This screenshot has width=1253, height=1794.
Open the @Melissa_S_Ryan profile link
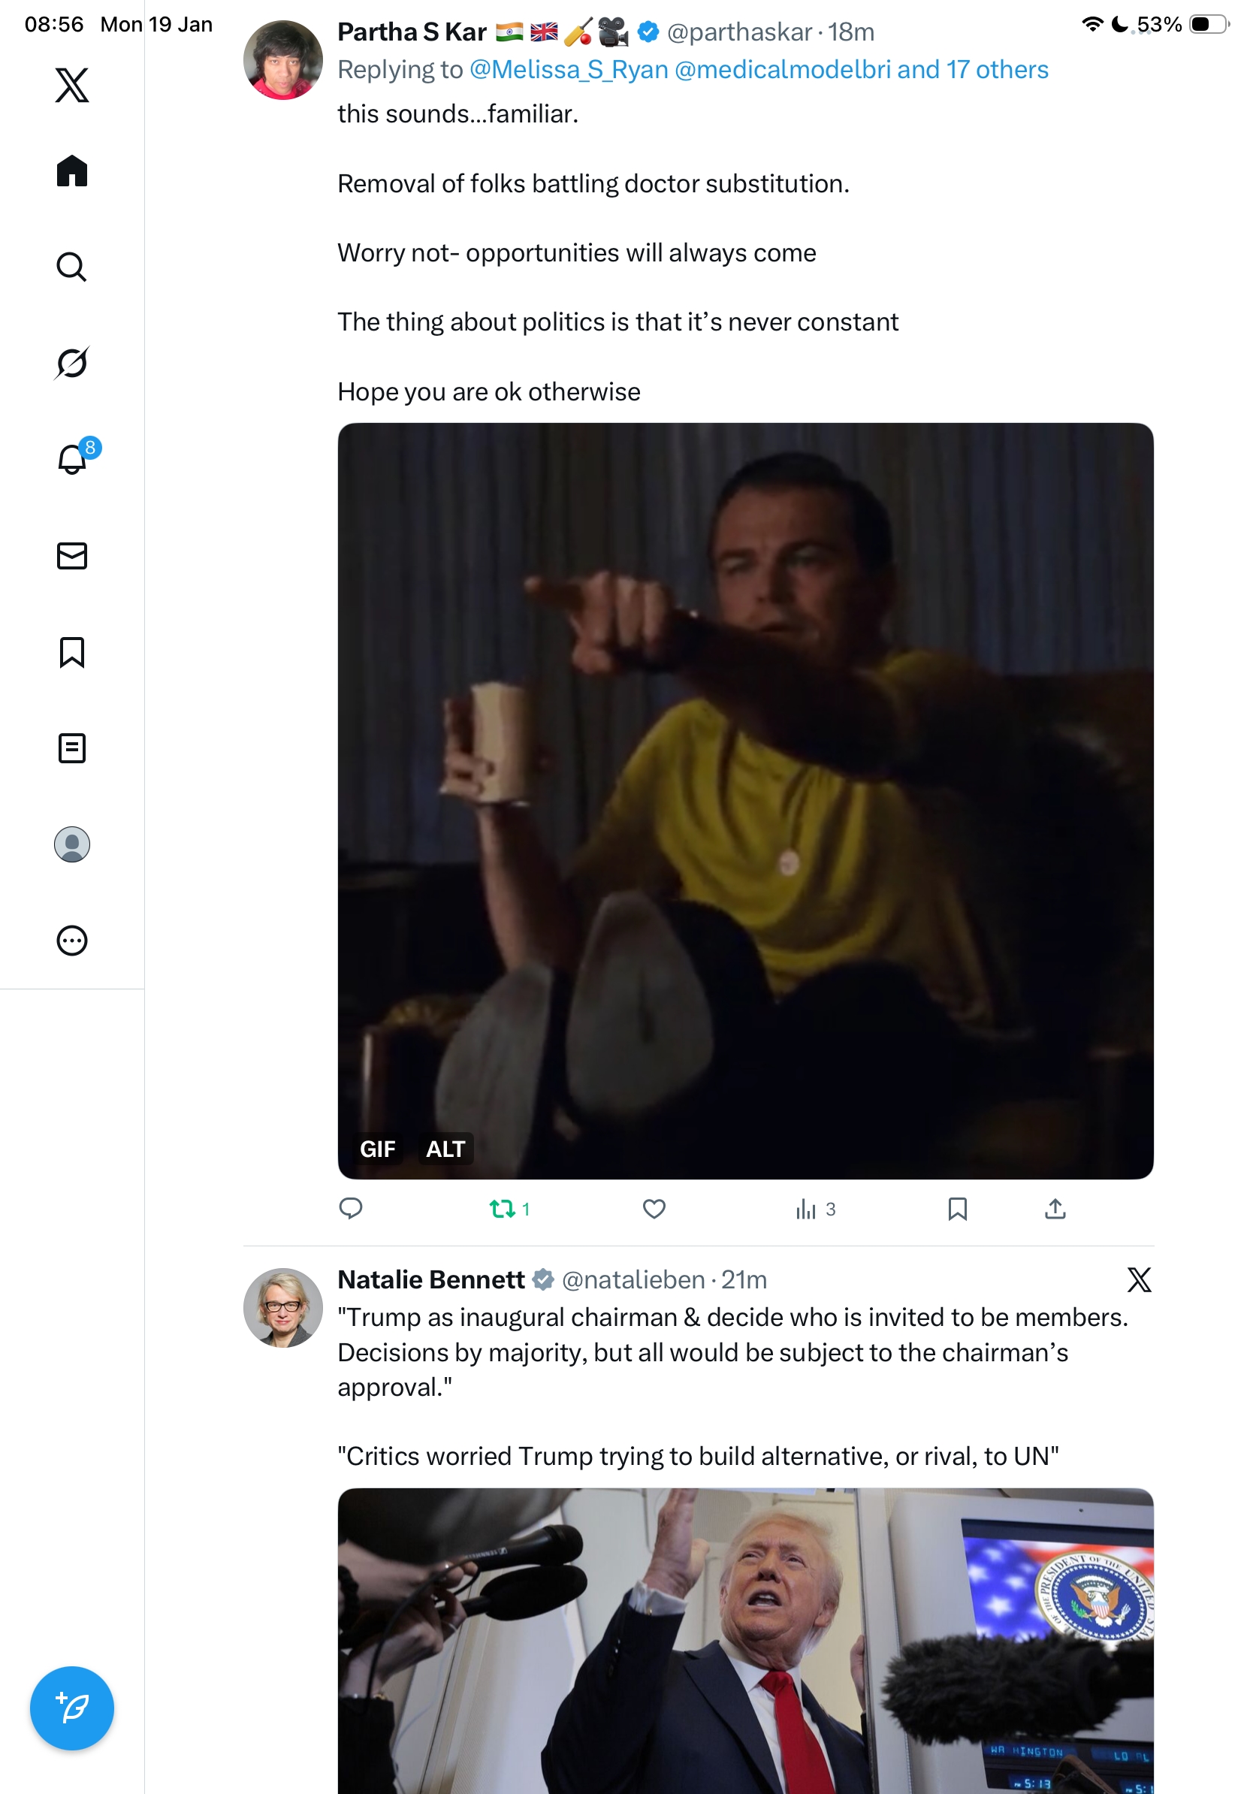569,70
